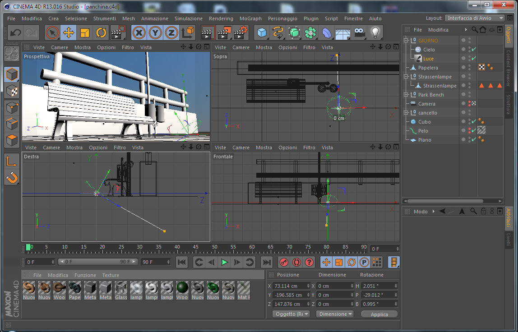This screenshot has width=518, height=332.
Task: Select the green material sphere swatch
Action: click(182, 287)
